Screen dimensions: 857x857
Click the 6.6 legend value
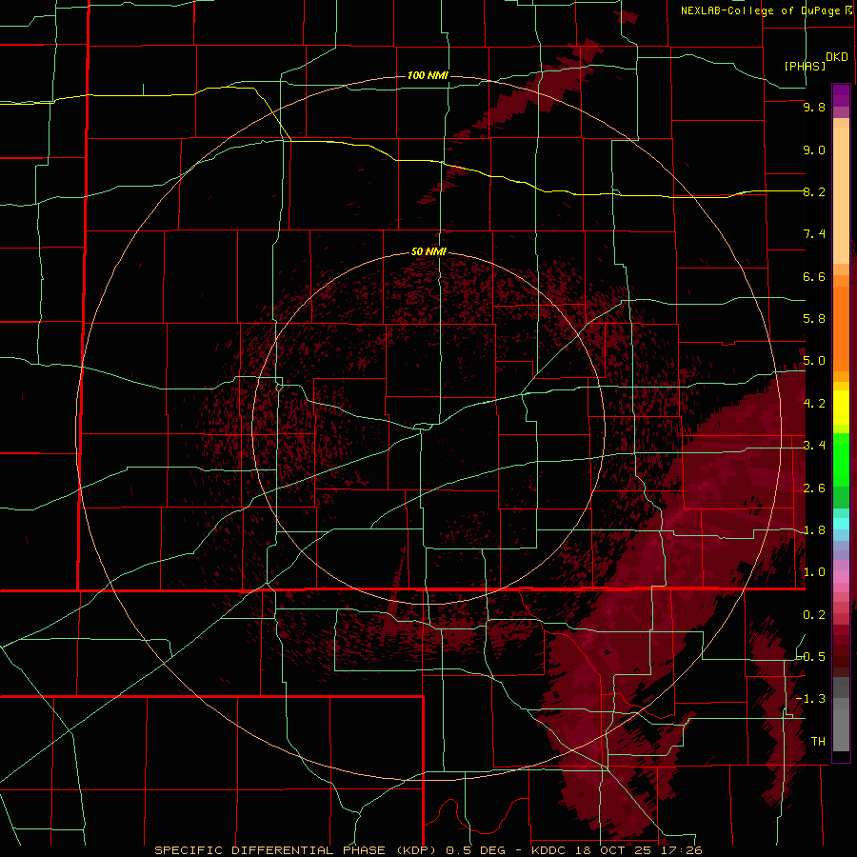(x=814, y=276)
